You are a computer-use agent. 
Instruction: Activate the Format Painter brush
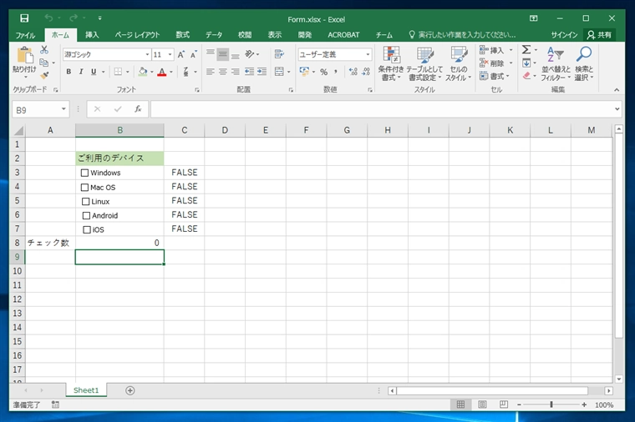click(x=44, y=75)
